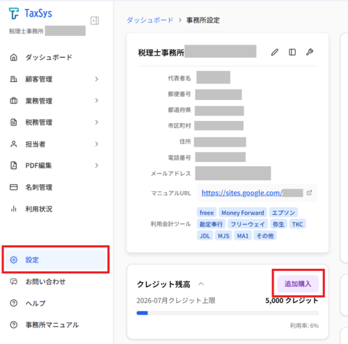
Task: Select the 設定 sidebar item
Action: click(56, 260)
